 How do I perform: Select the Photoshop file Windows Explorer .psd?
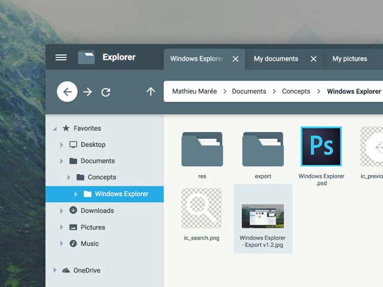tap(321, 146)
